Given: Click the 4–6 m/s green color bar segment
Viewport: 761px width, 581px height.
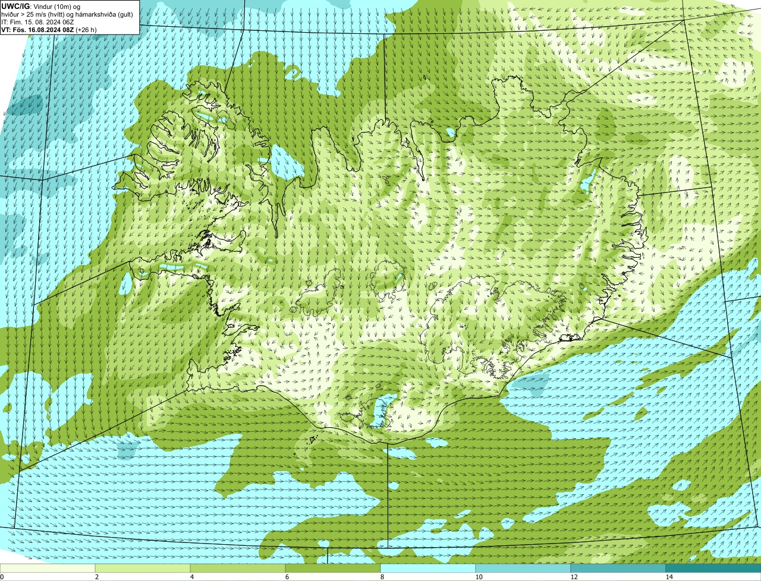Looking at the screenshot, I should tap(238, 568).
